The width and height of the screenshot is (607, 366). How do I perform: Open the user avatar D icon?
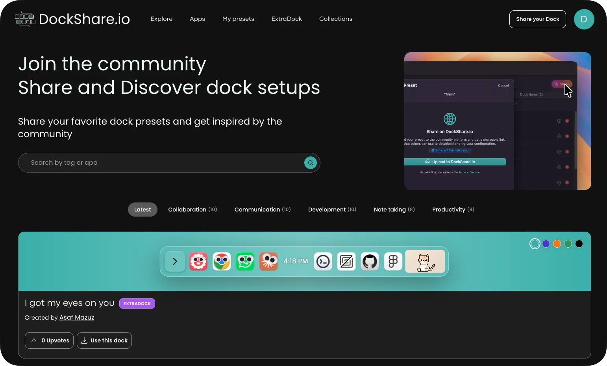click(584, 19)
